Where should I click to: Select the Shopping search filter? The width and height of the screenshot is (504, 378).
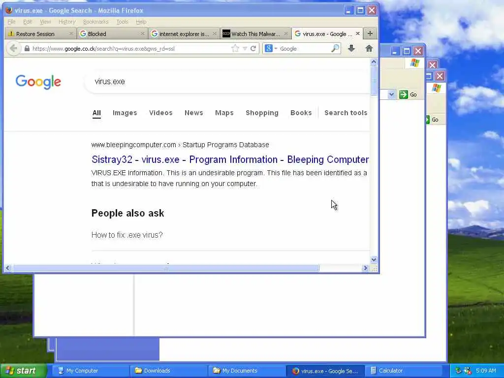coord(262,113)
